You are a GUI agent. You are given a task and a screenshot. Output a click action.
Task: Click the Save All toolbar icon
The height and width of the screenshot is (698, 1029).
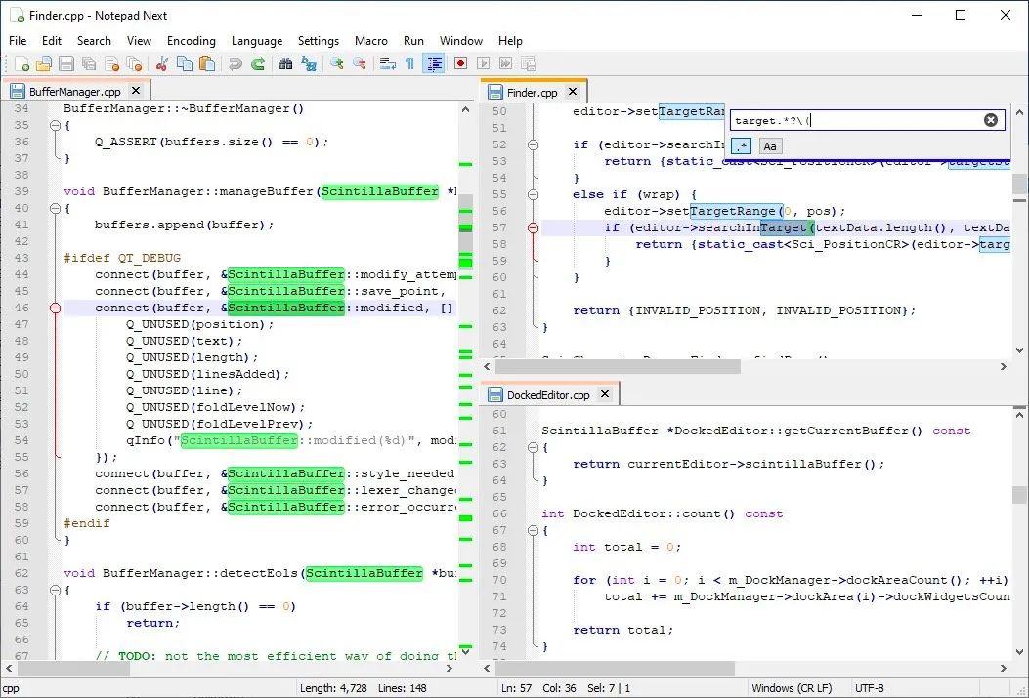(x=89, y=63)
